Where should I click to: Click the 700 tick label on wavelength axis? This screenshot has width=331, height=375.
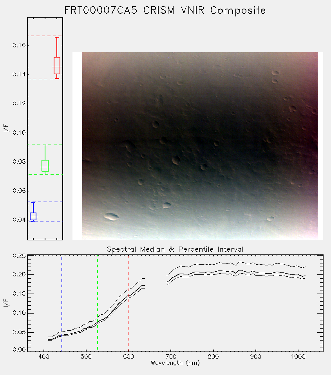(x=171, y=356)
